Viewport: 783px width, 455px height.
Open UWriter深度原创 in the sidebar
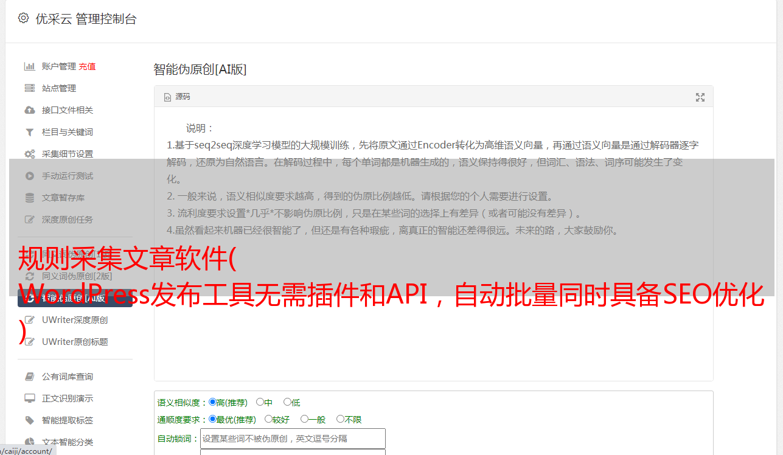pyautogui.click(x=74, y=320)
